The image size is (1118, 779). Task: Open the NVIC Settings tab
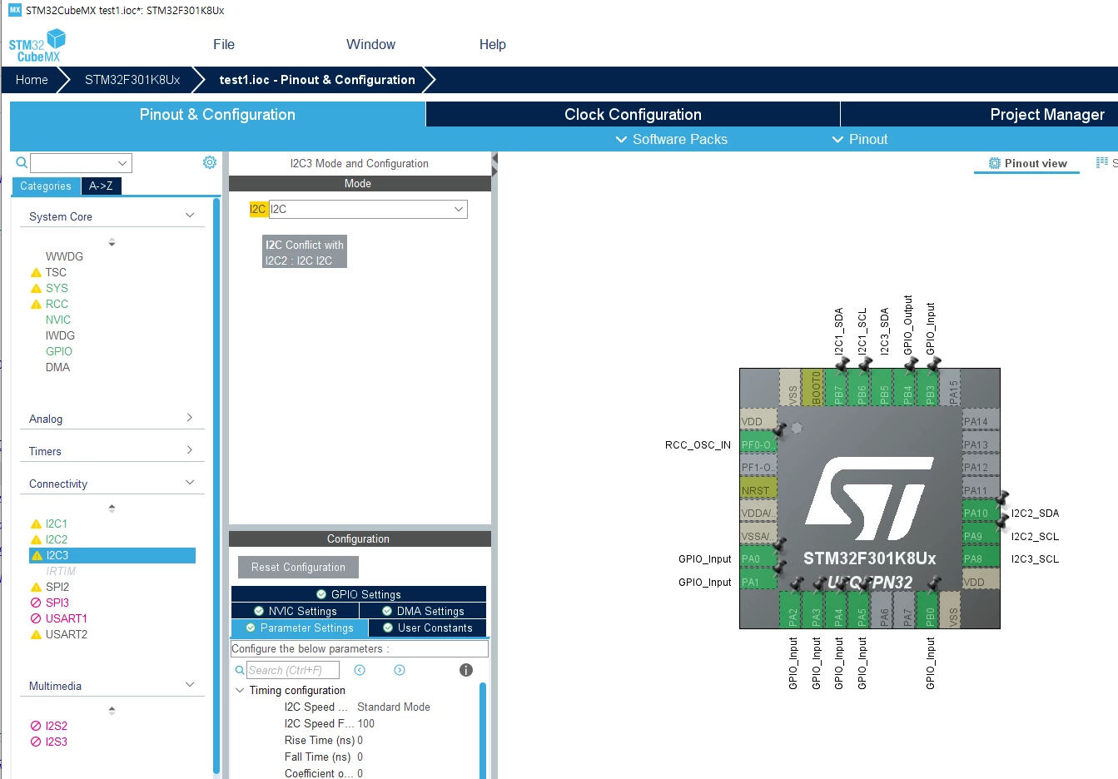pyautogui.click(x=295, y=611)
